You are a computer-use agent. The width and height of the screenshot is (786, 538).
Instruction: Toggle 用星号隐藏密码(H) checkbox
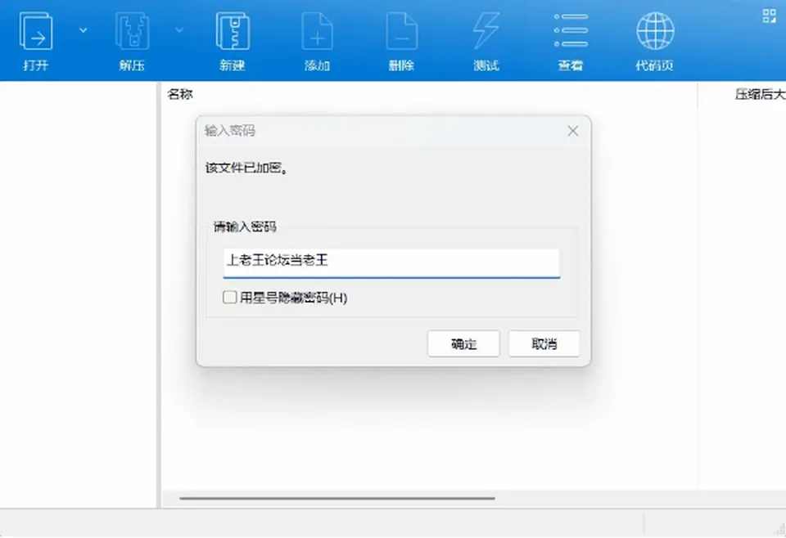click(x=229, y=298)
